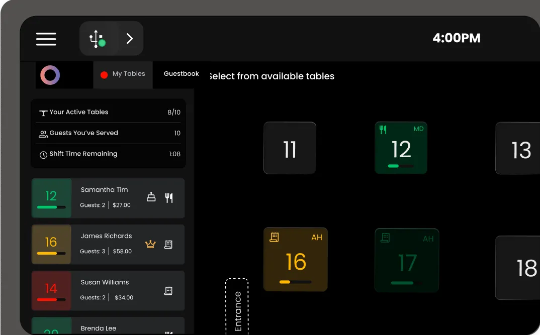The height and width of the screenshot is (335, 540).
Task: Choose green table 12 on floor map
Action: tap(401, 148)
